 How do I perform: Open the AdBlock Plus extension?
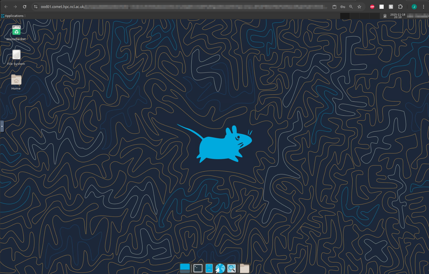(372, 7)
